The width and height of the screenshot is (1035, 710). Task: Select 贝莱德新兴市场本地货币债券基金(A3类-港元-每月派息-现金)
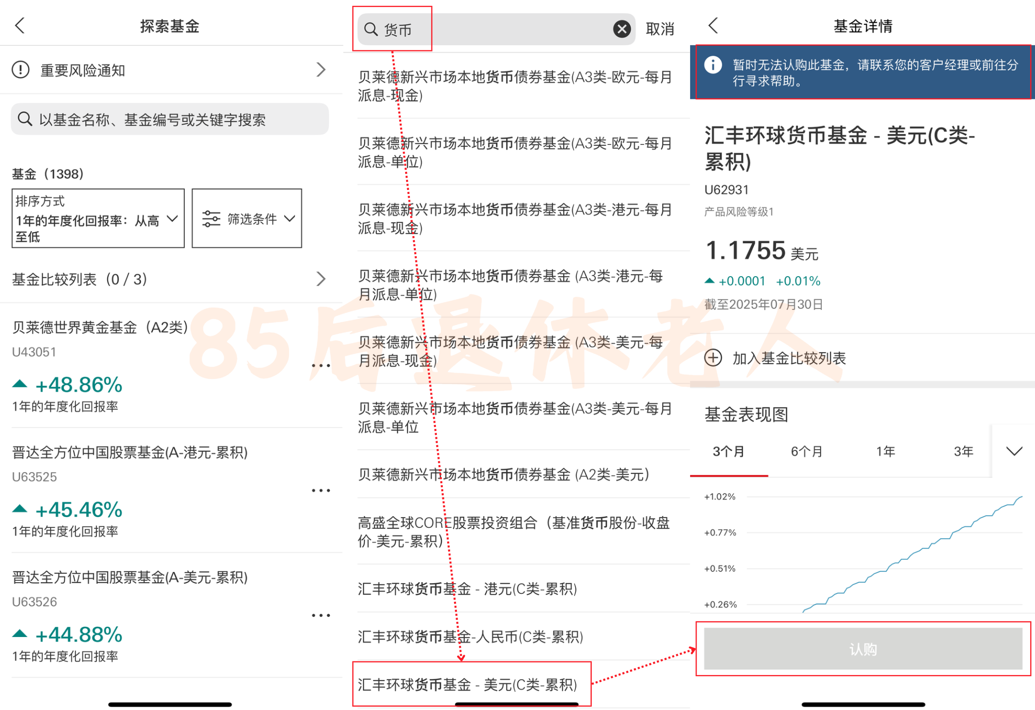515,218
